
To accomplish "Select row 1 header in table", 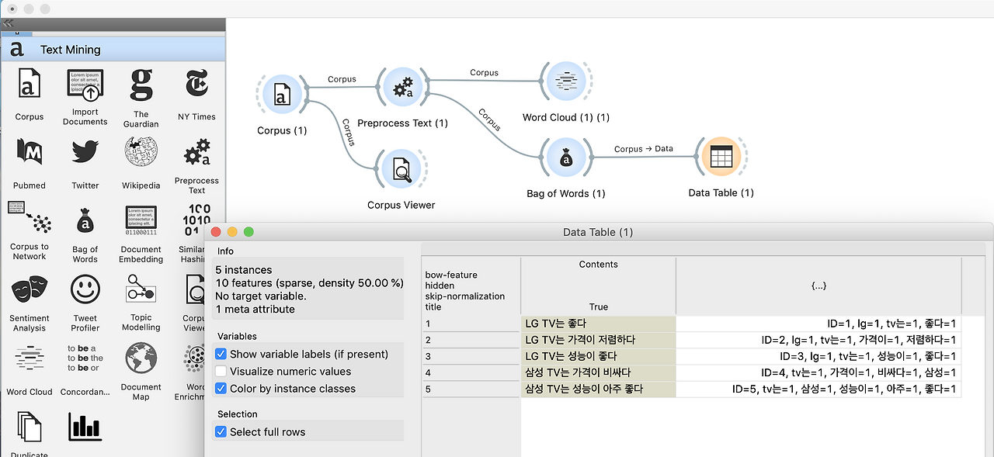I will pos(471,324).
